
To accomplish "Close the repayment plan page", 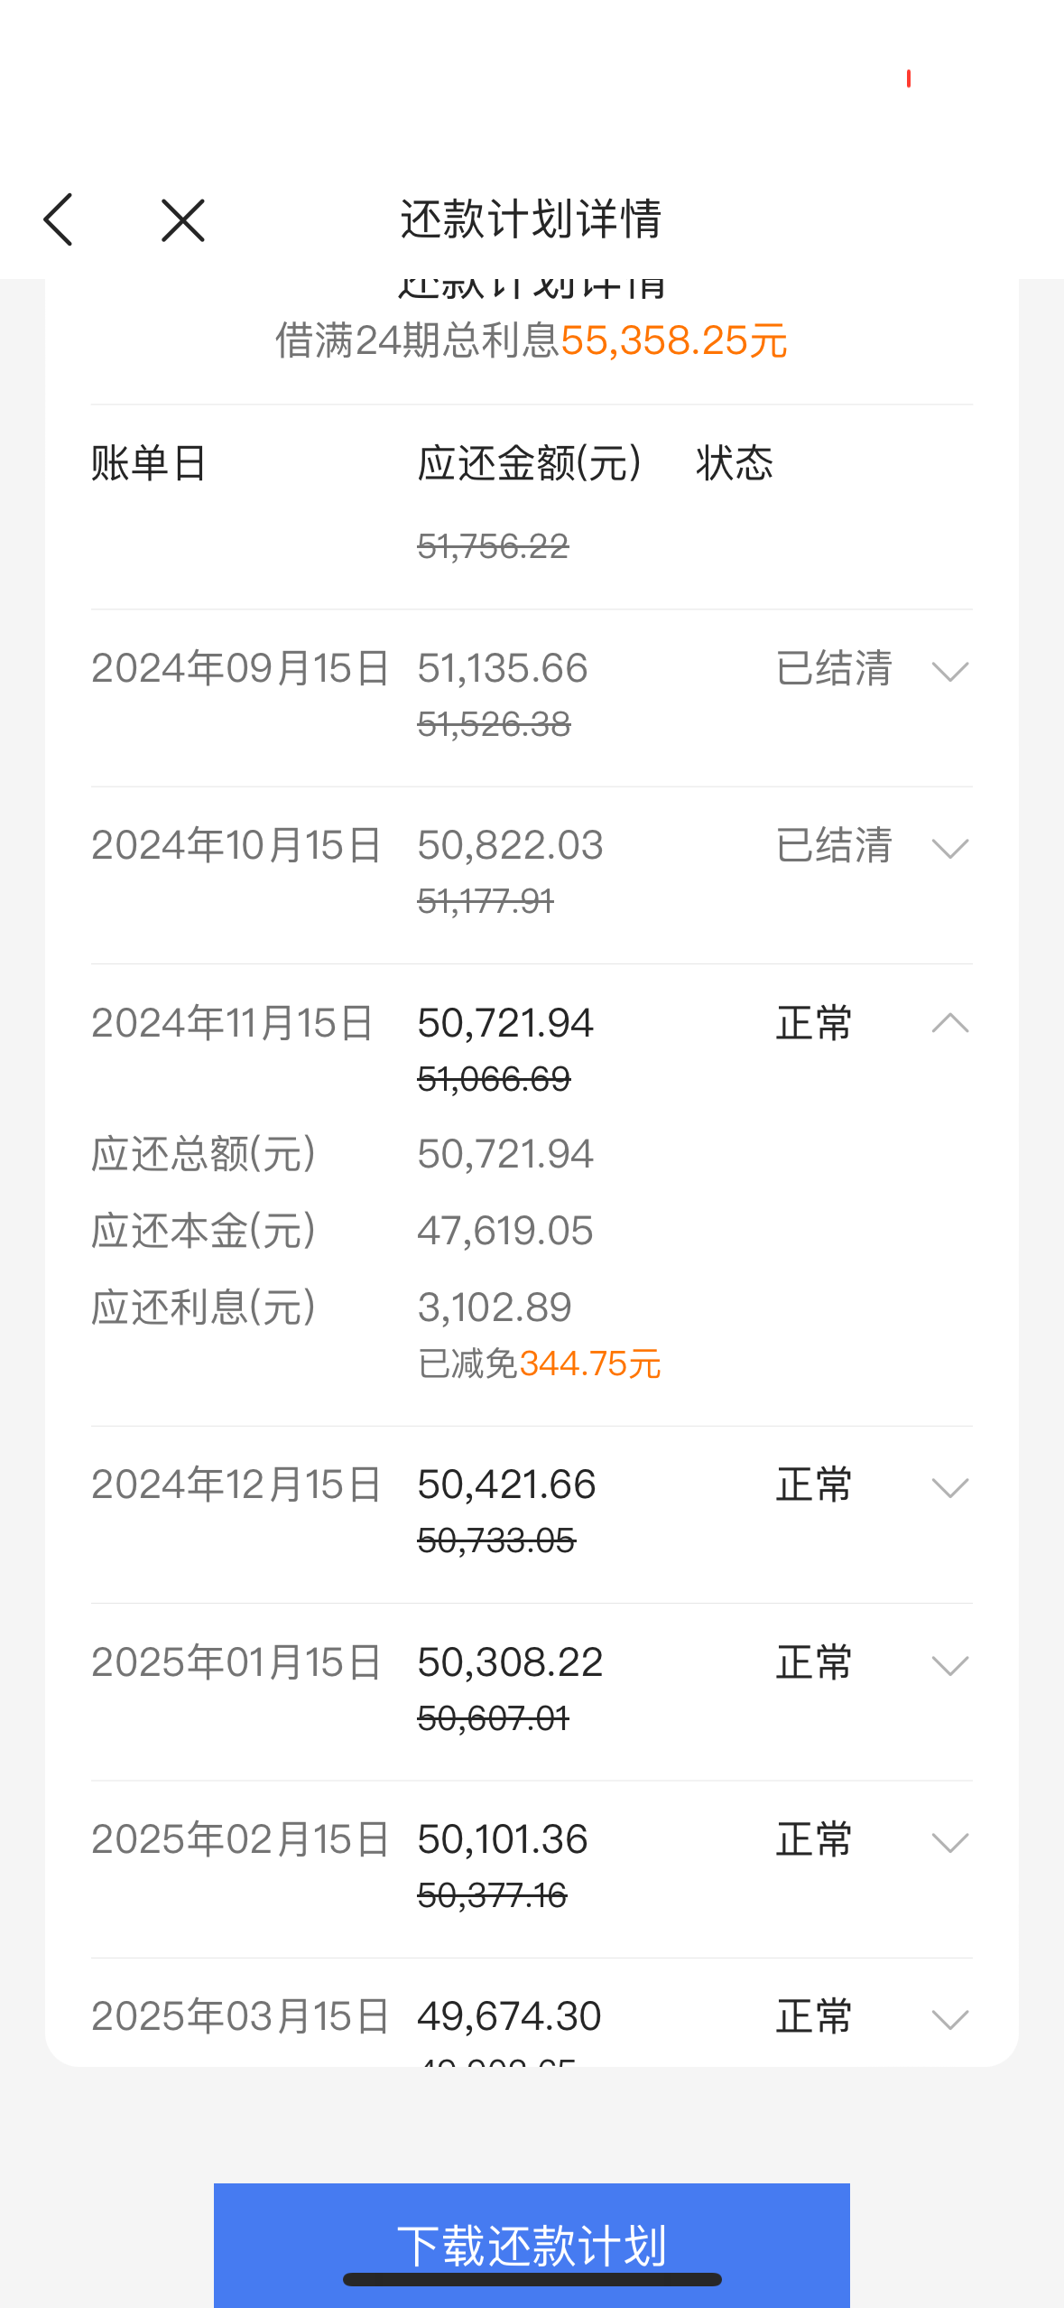I will coord(182,220).
